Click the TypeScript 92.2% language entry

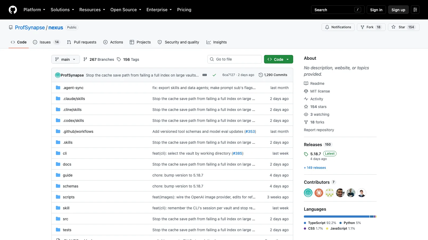(x=320, y=223)
